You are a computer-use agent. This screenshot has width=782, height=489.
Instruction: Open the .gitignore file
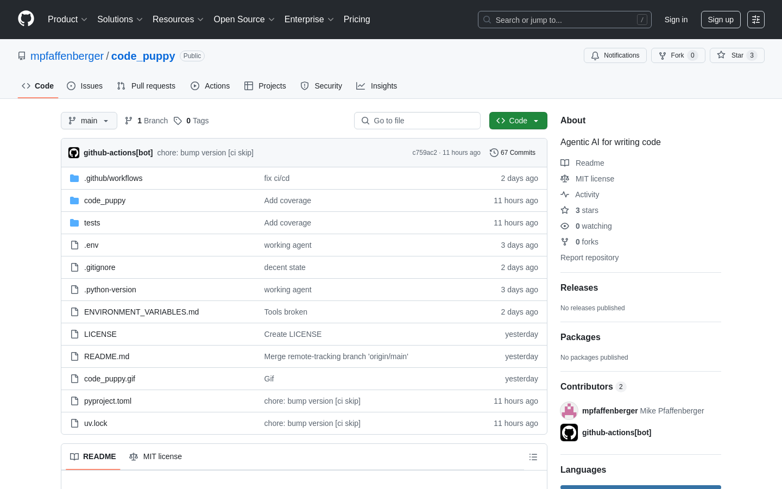(99, 267)
